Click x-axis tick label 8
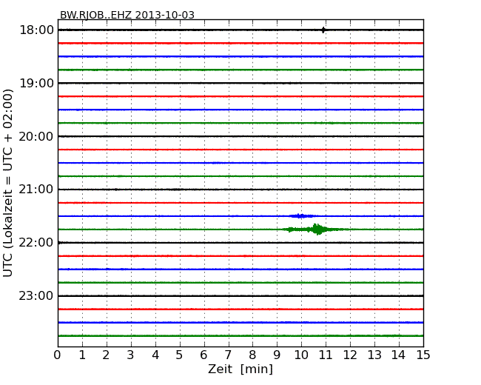The width and height of the screenshot is (481, 385). (252, 355)
